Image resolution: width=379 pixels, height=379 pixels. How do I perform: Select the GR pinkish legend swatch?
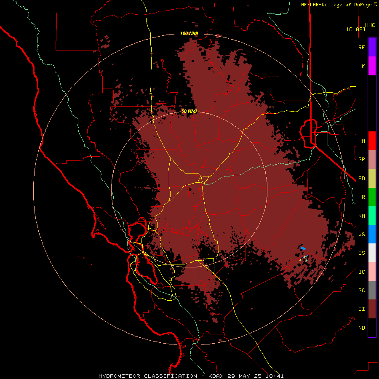[372, 160]
